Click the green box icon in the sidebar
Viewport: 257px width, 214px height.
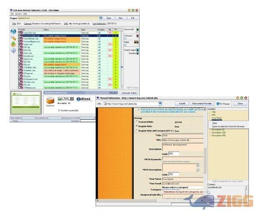[x=13, y=44]
